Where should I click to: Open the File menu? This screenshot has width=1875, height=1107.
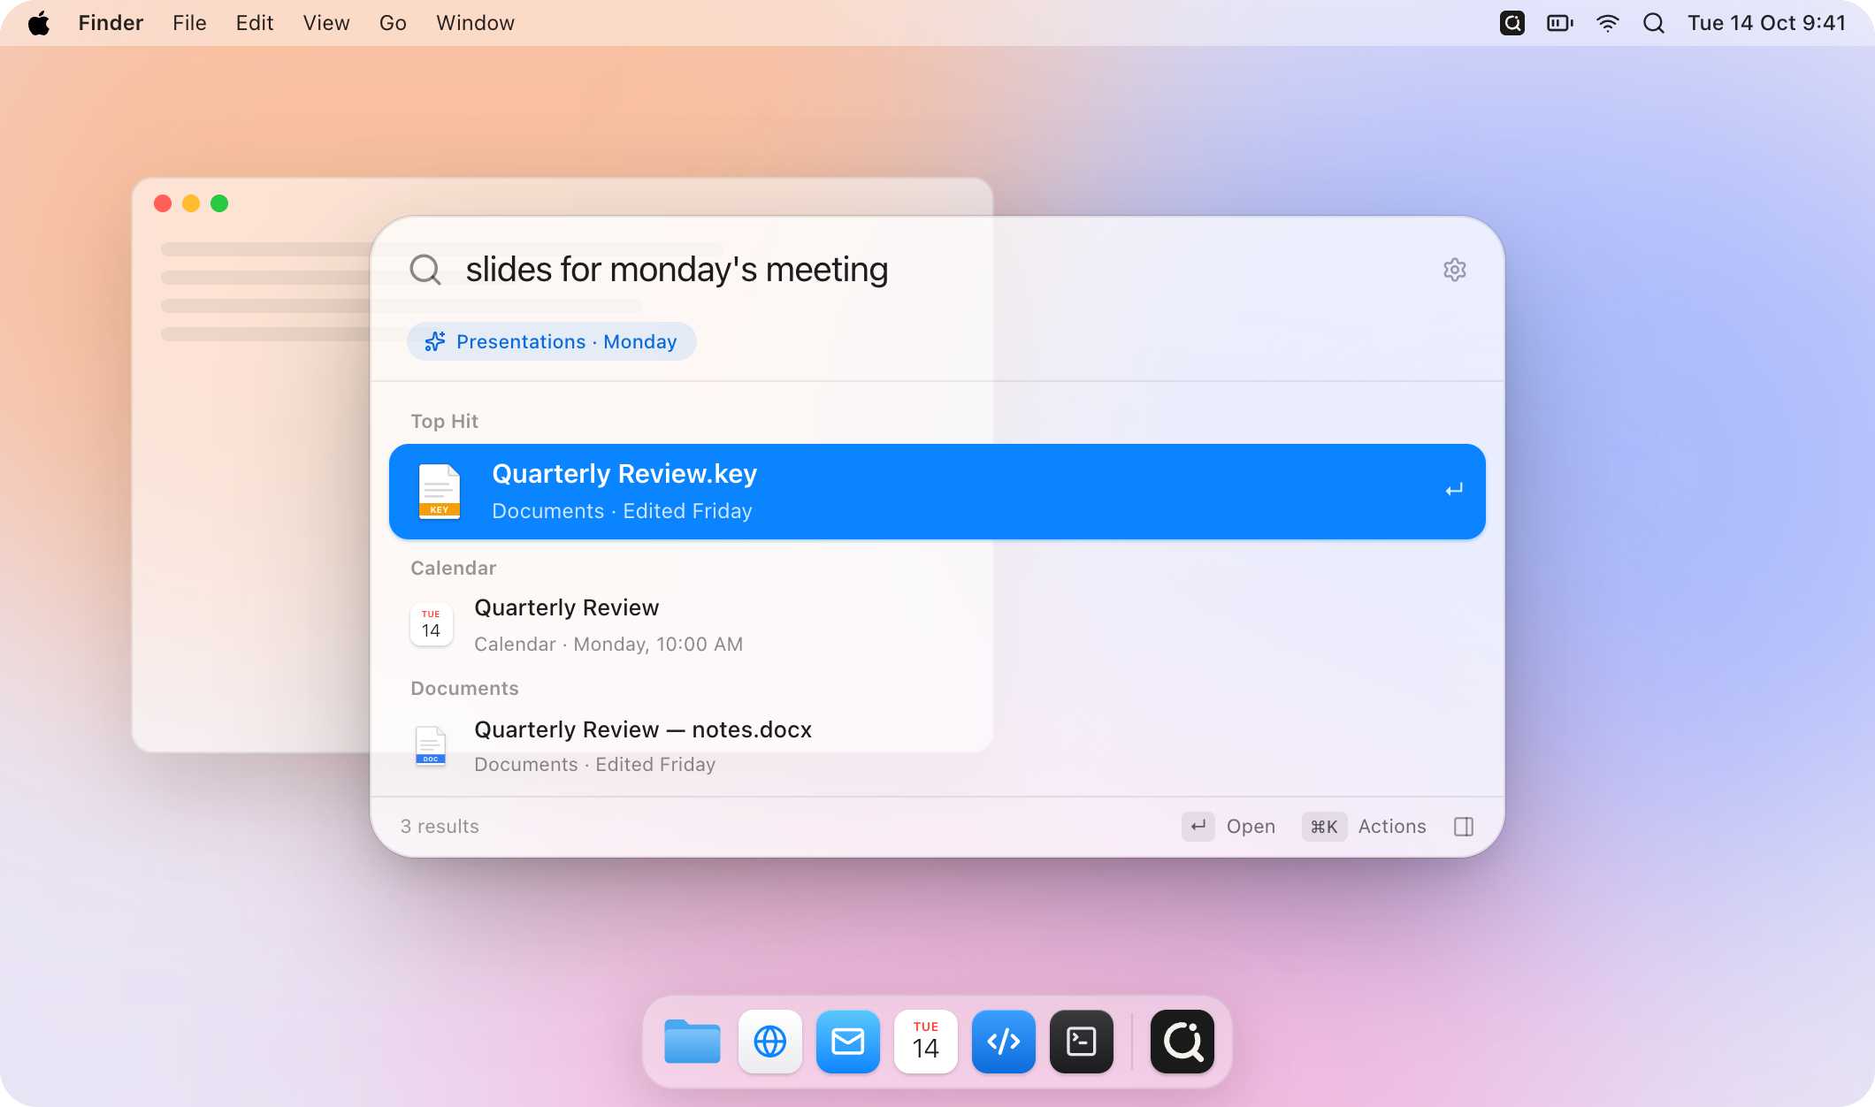(x=189, y=23)
